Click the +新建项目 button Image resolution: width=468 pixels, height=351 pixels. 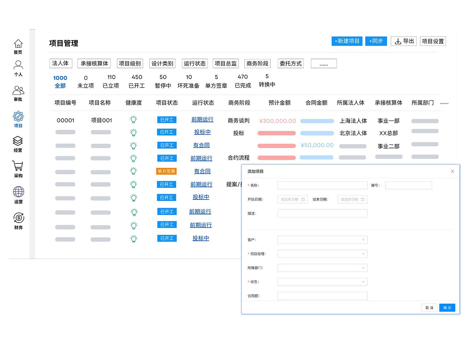click(347, 41)
